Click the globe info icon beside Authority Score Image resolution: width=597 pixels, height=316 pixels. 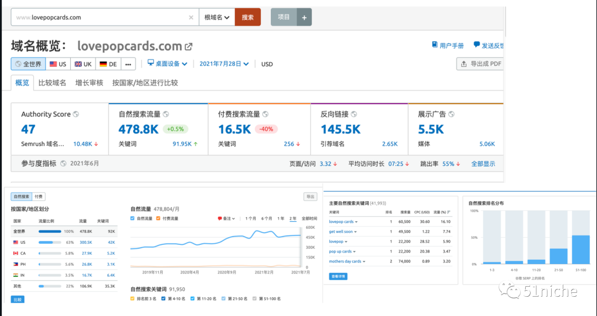pyautogui.click(x=76, y=114)
